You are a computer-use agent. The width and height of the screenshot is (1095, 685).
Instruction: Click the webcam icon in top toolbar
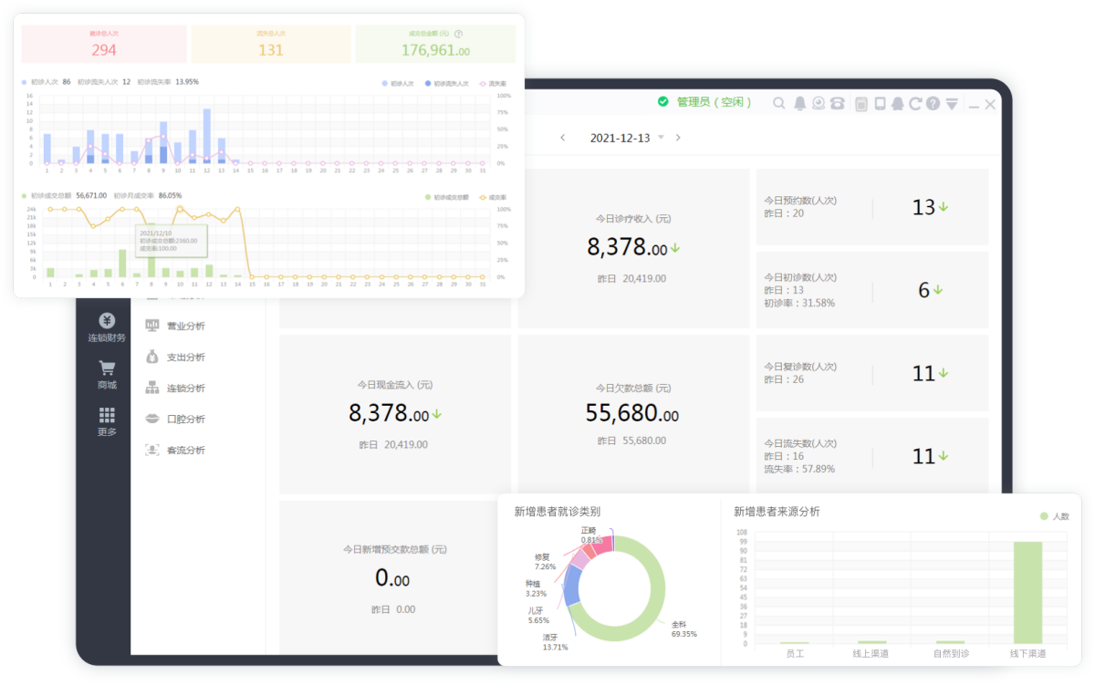pos(819,104)
